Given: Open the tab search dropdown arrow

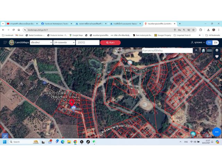Looking at the screenshot, I should pos(3,24).
